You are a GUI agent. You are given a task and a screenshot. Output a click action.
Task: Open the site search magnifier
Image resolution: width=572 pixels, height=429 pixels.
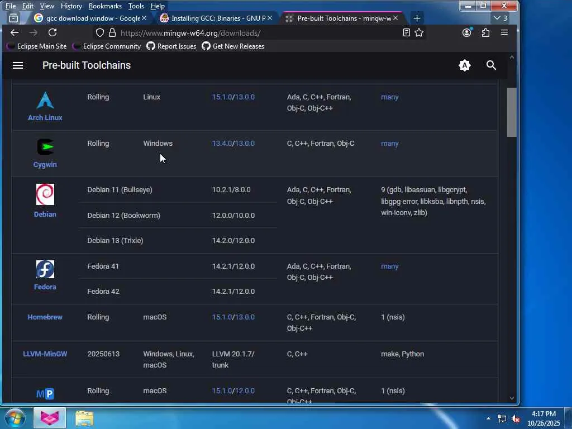(491, 65)
